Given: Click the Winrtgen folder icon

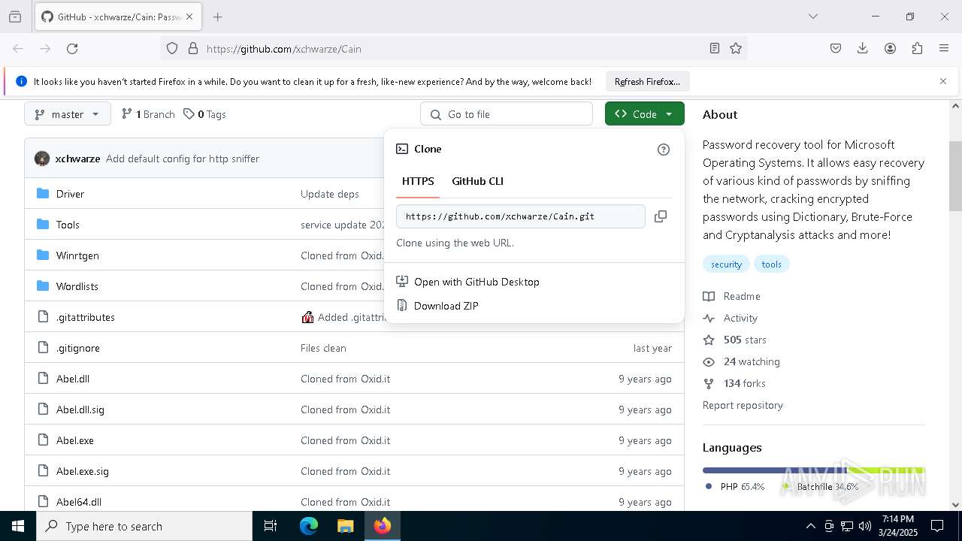Looking at the screenshot, I should pos(43,255).
